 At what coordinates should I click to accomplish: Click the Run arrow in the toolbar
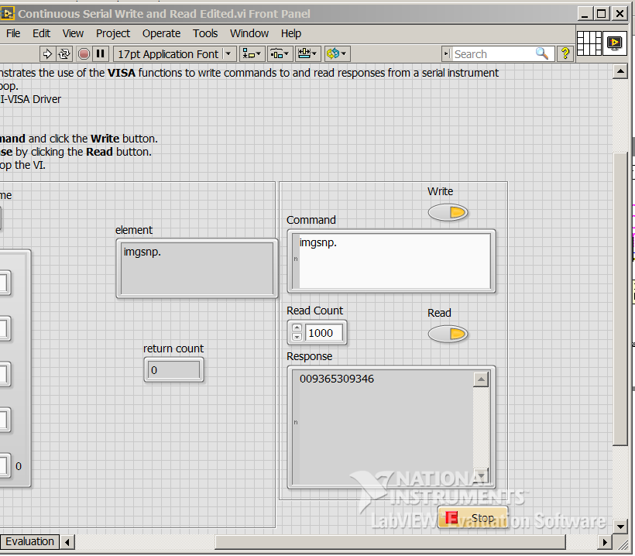tap(47, 54)
